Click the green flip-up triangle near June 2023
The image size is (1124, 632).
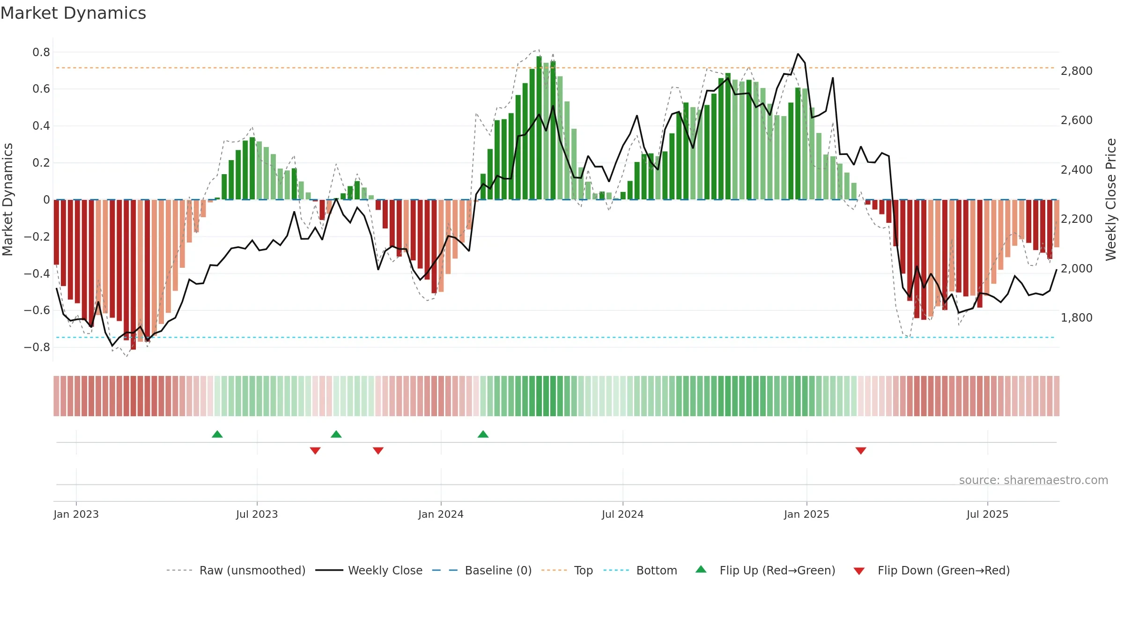217,434
